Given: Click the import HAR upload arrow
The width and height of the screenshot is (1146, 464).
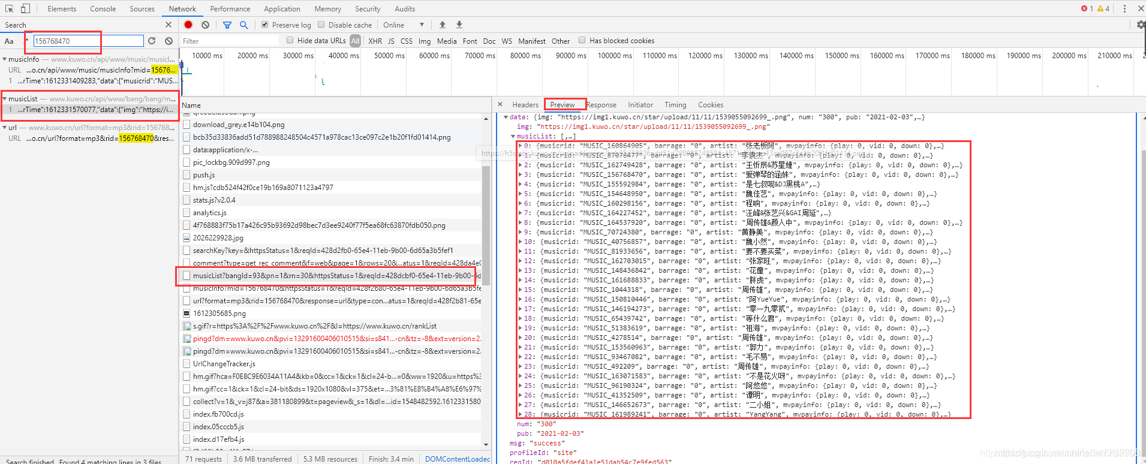Looking at the screenshot, I should pos(443,25).
